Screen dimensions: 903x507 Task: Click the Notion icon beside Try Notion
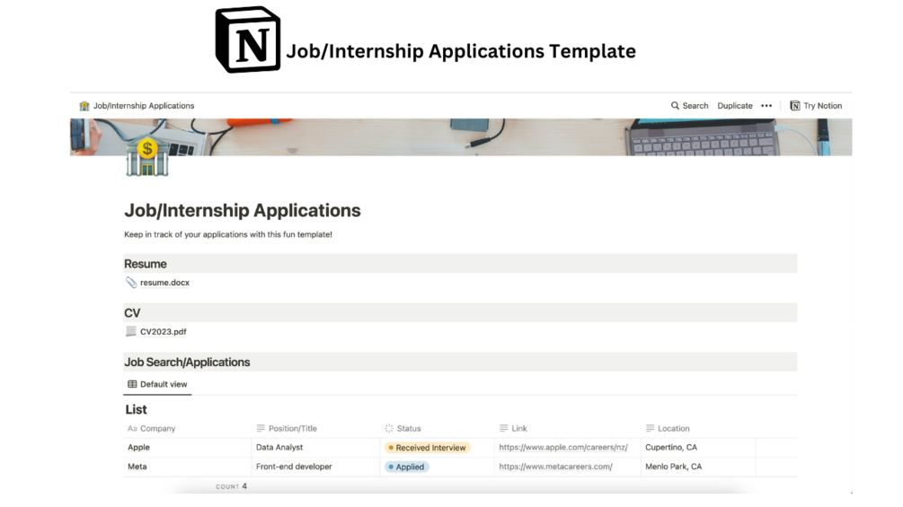[x=794, y=106]
